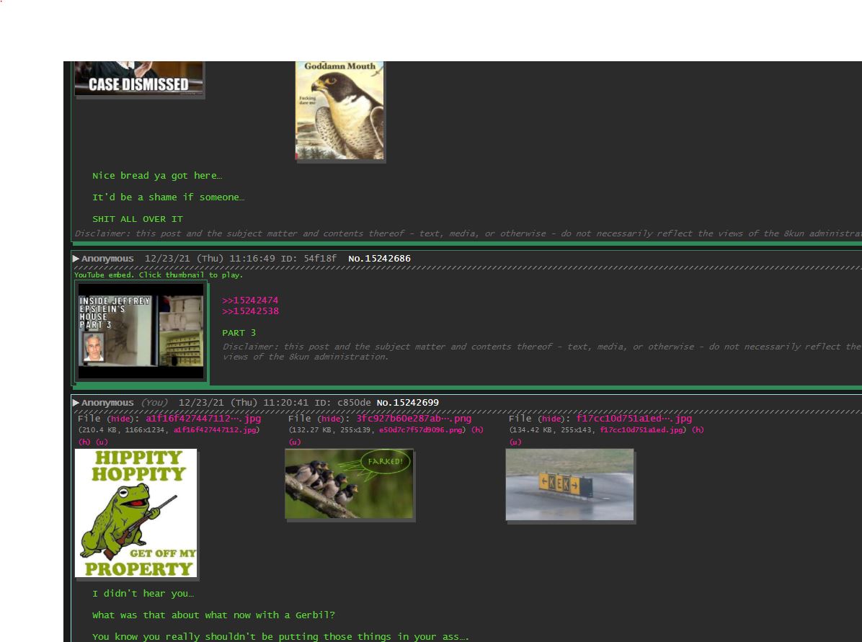Click the text "Nice bread ya got here…"

pyautogui.click(x=157, y=176)
